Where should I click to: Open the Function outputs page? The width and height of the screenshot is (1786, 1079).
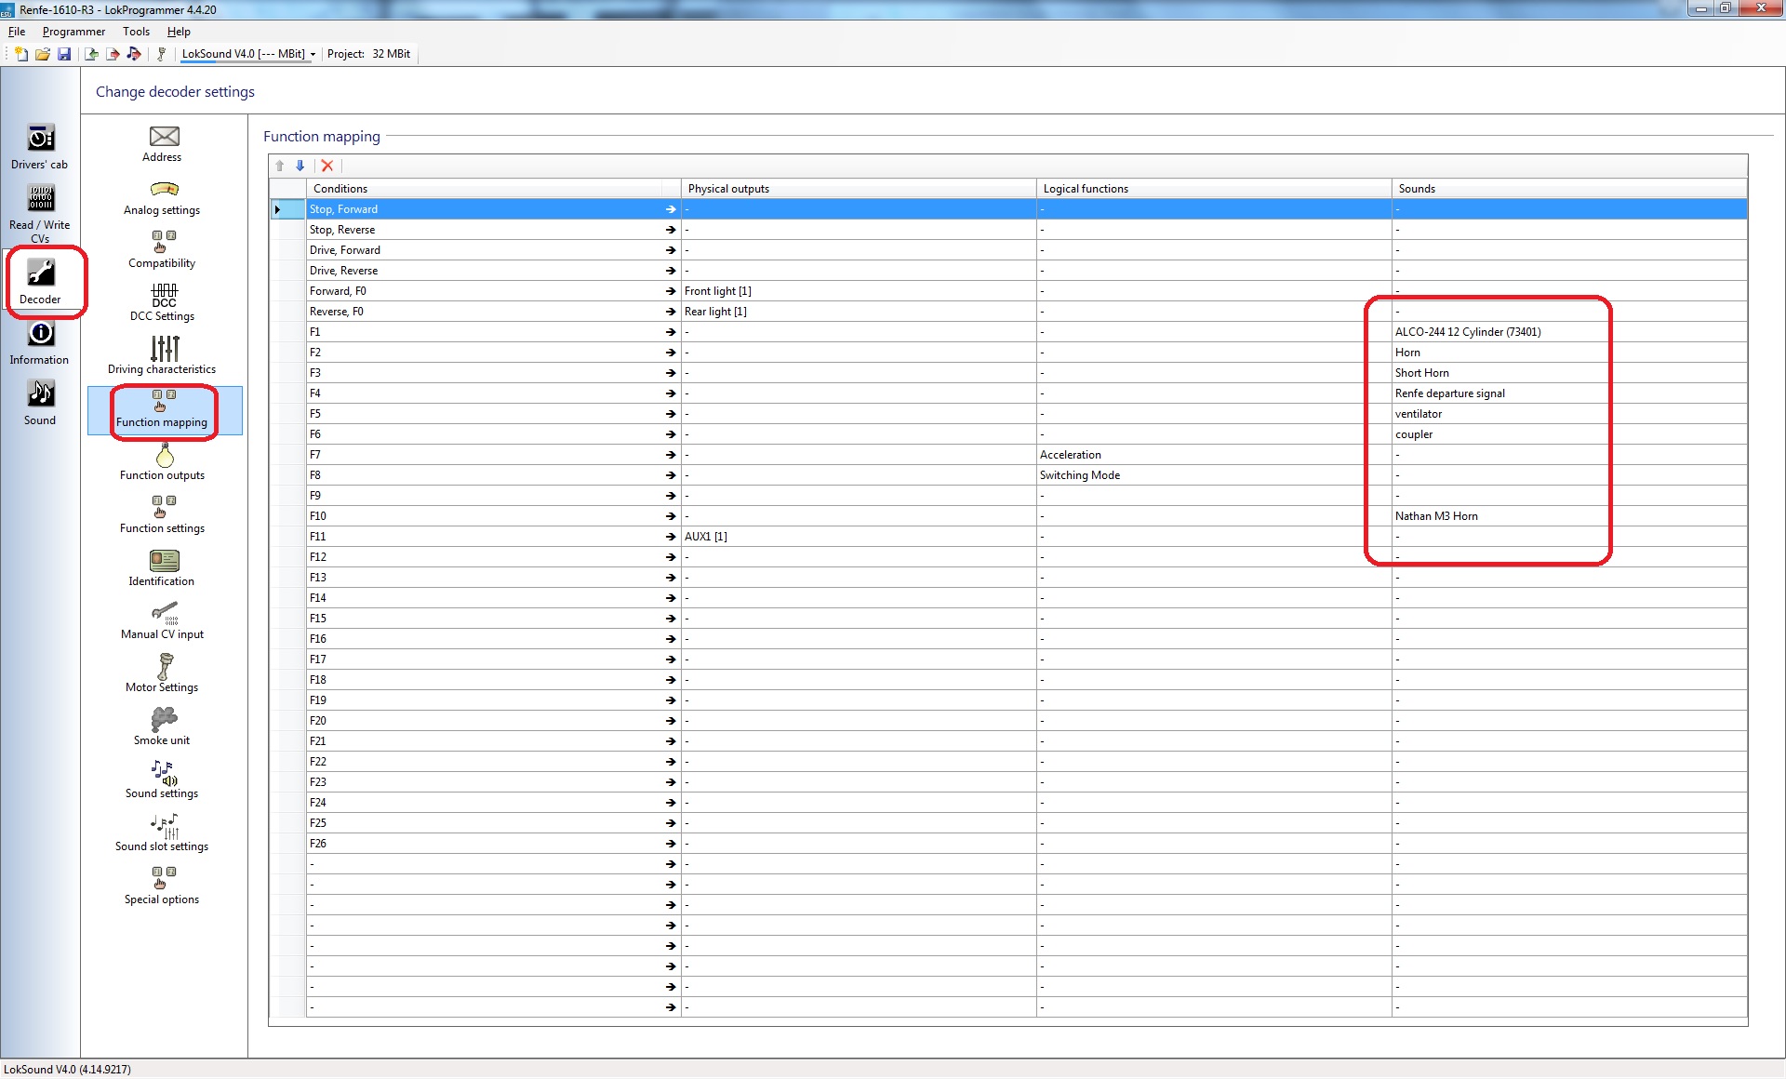(x=163, y=462)
